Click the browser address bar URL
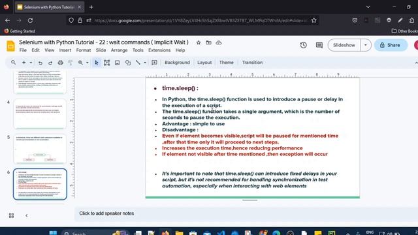 [201, 20]
